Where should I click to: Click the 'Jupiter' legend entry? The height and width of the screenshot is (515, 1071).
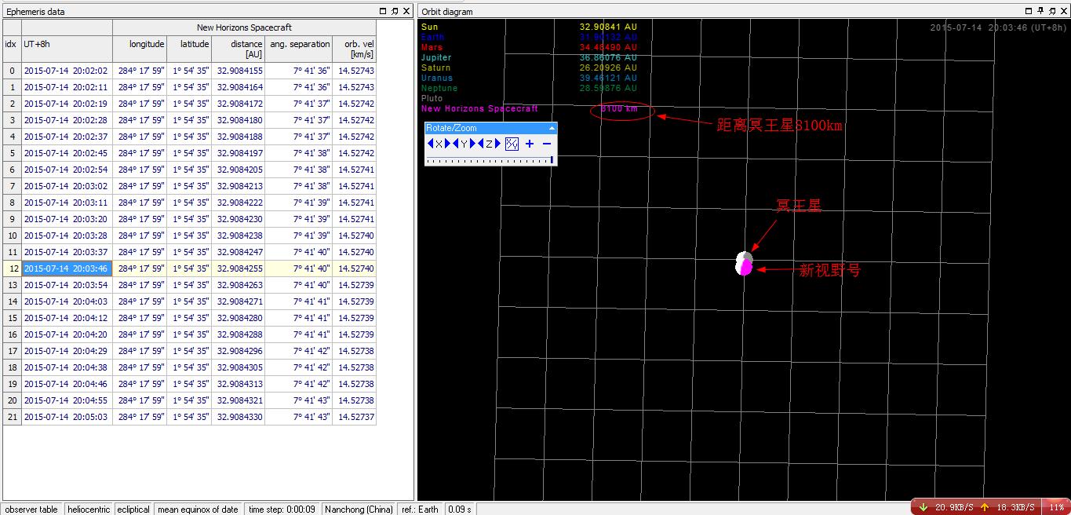pos(436,57)
